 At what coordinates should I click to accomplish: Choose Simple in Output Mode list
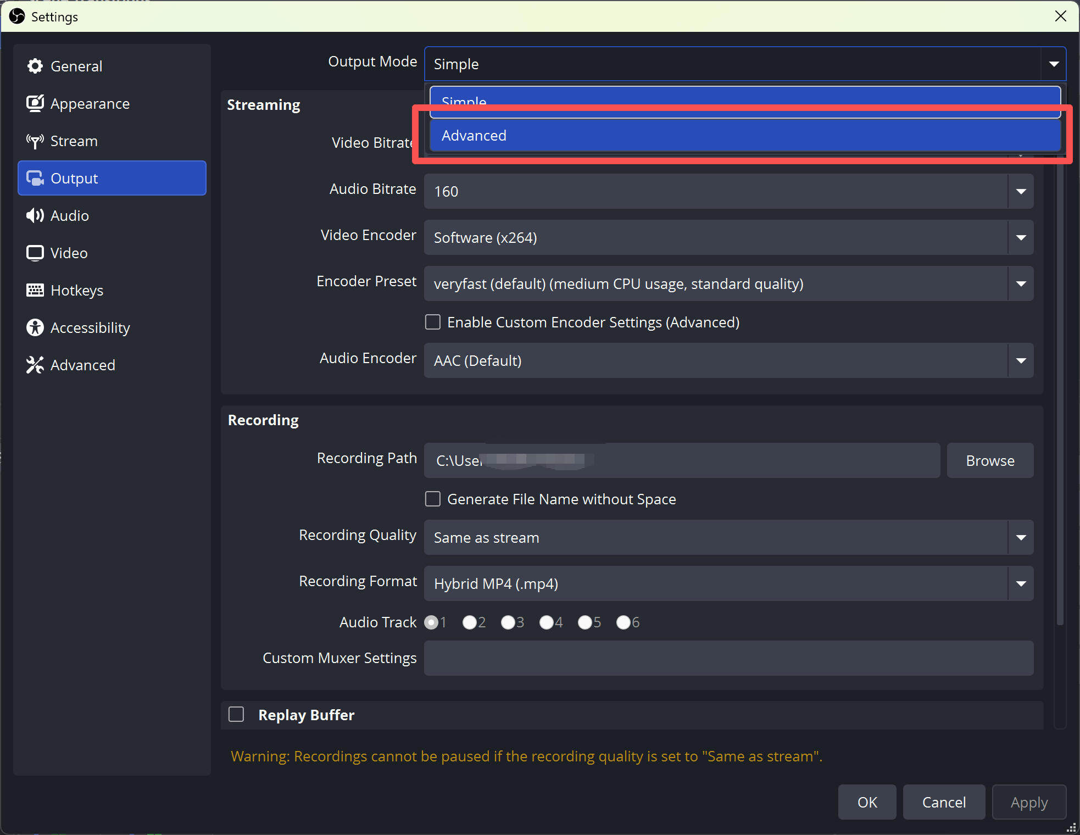[x=745, y=102]
